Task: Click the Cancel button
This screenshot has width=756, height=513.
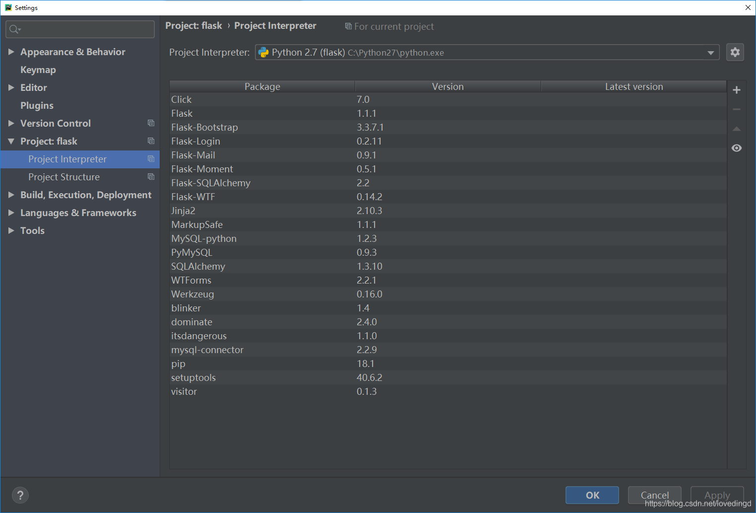Action: tap(655, 495)
